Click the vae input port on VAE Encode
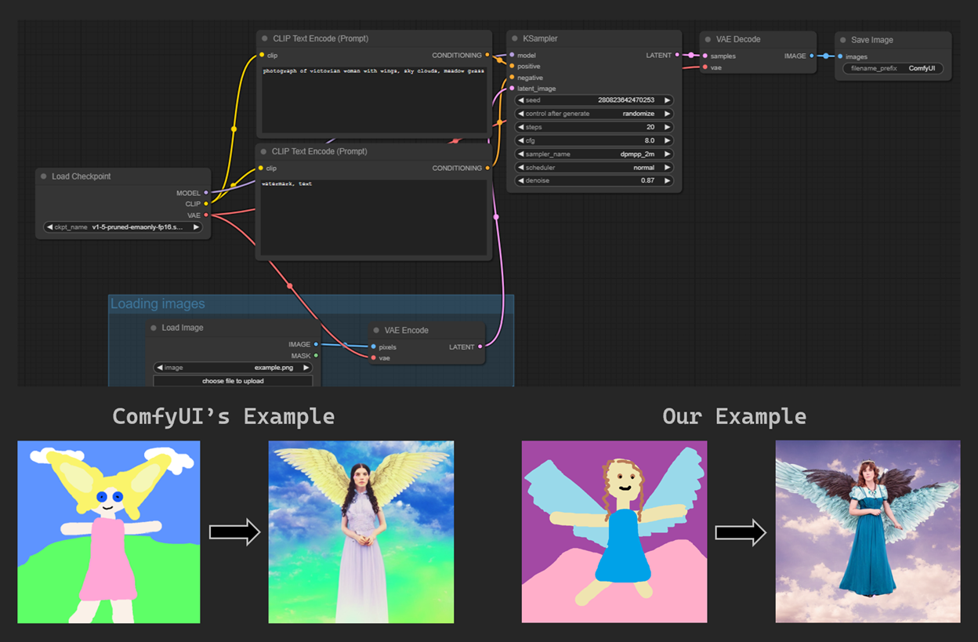This screenshot has width=978, height=642. (x=373, y=358)
